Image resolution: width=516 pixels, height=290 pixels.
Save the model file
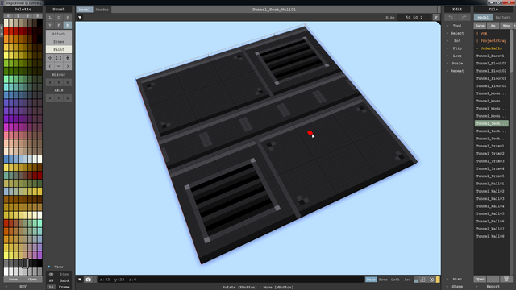pos(480,26)
